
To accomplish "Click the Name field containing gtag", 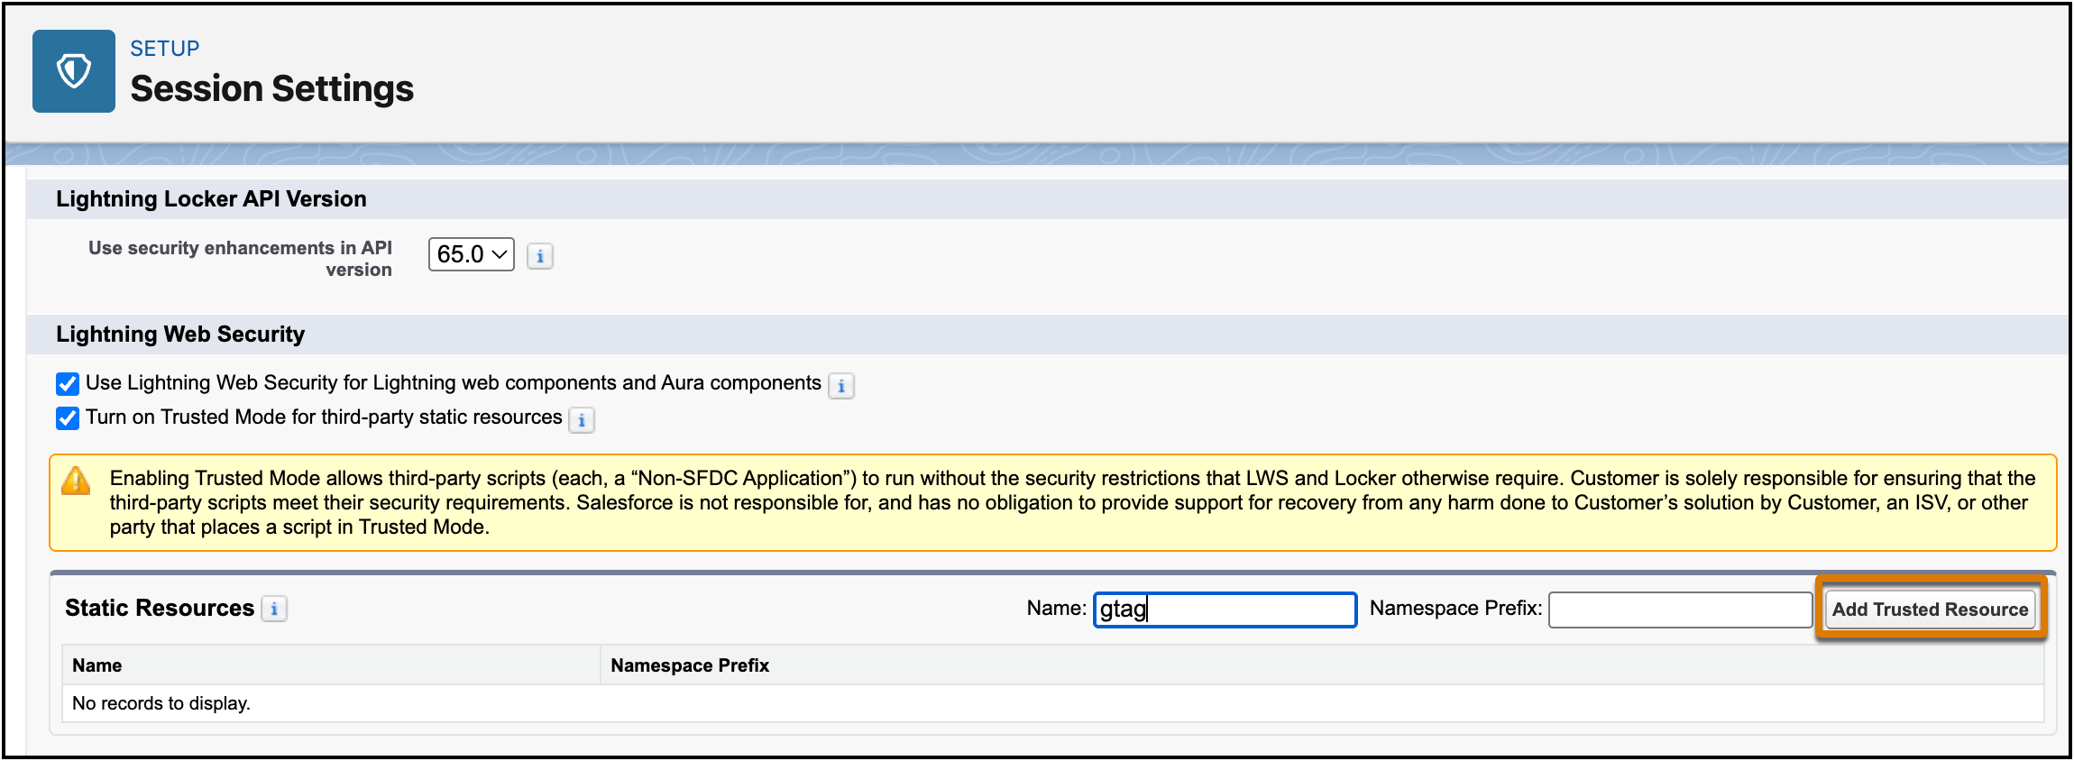I will coord(1224,610).
